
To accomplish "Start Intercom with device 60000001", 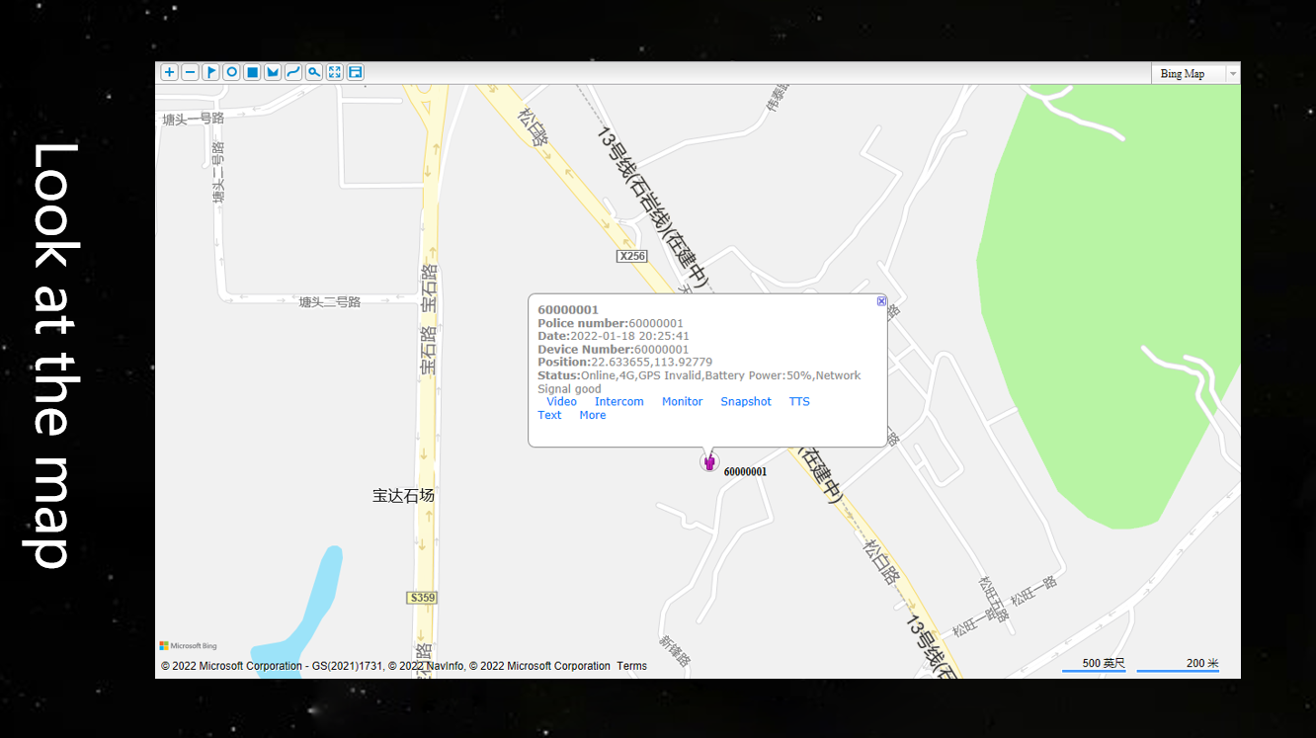I will pyautogui.click(x=618, y=401).
